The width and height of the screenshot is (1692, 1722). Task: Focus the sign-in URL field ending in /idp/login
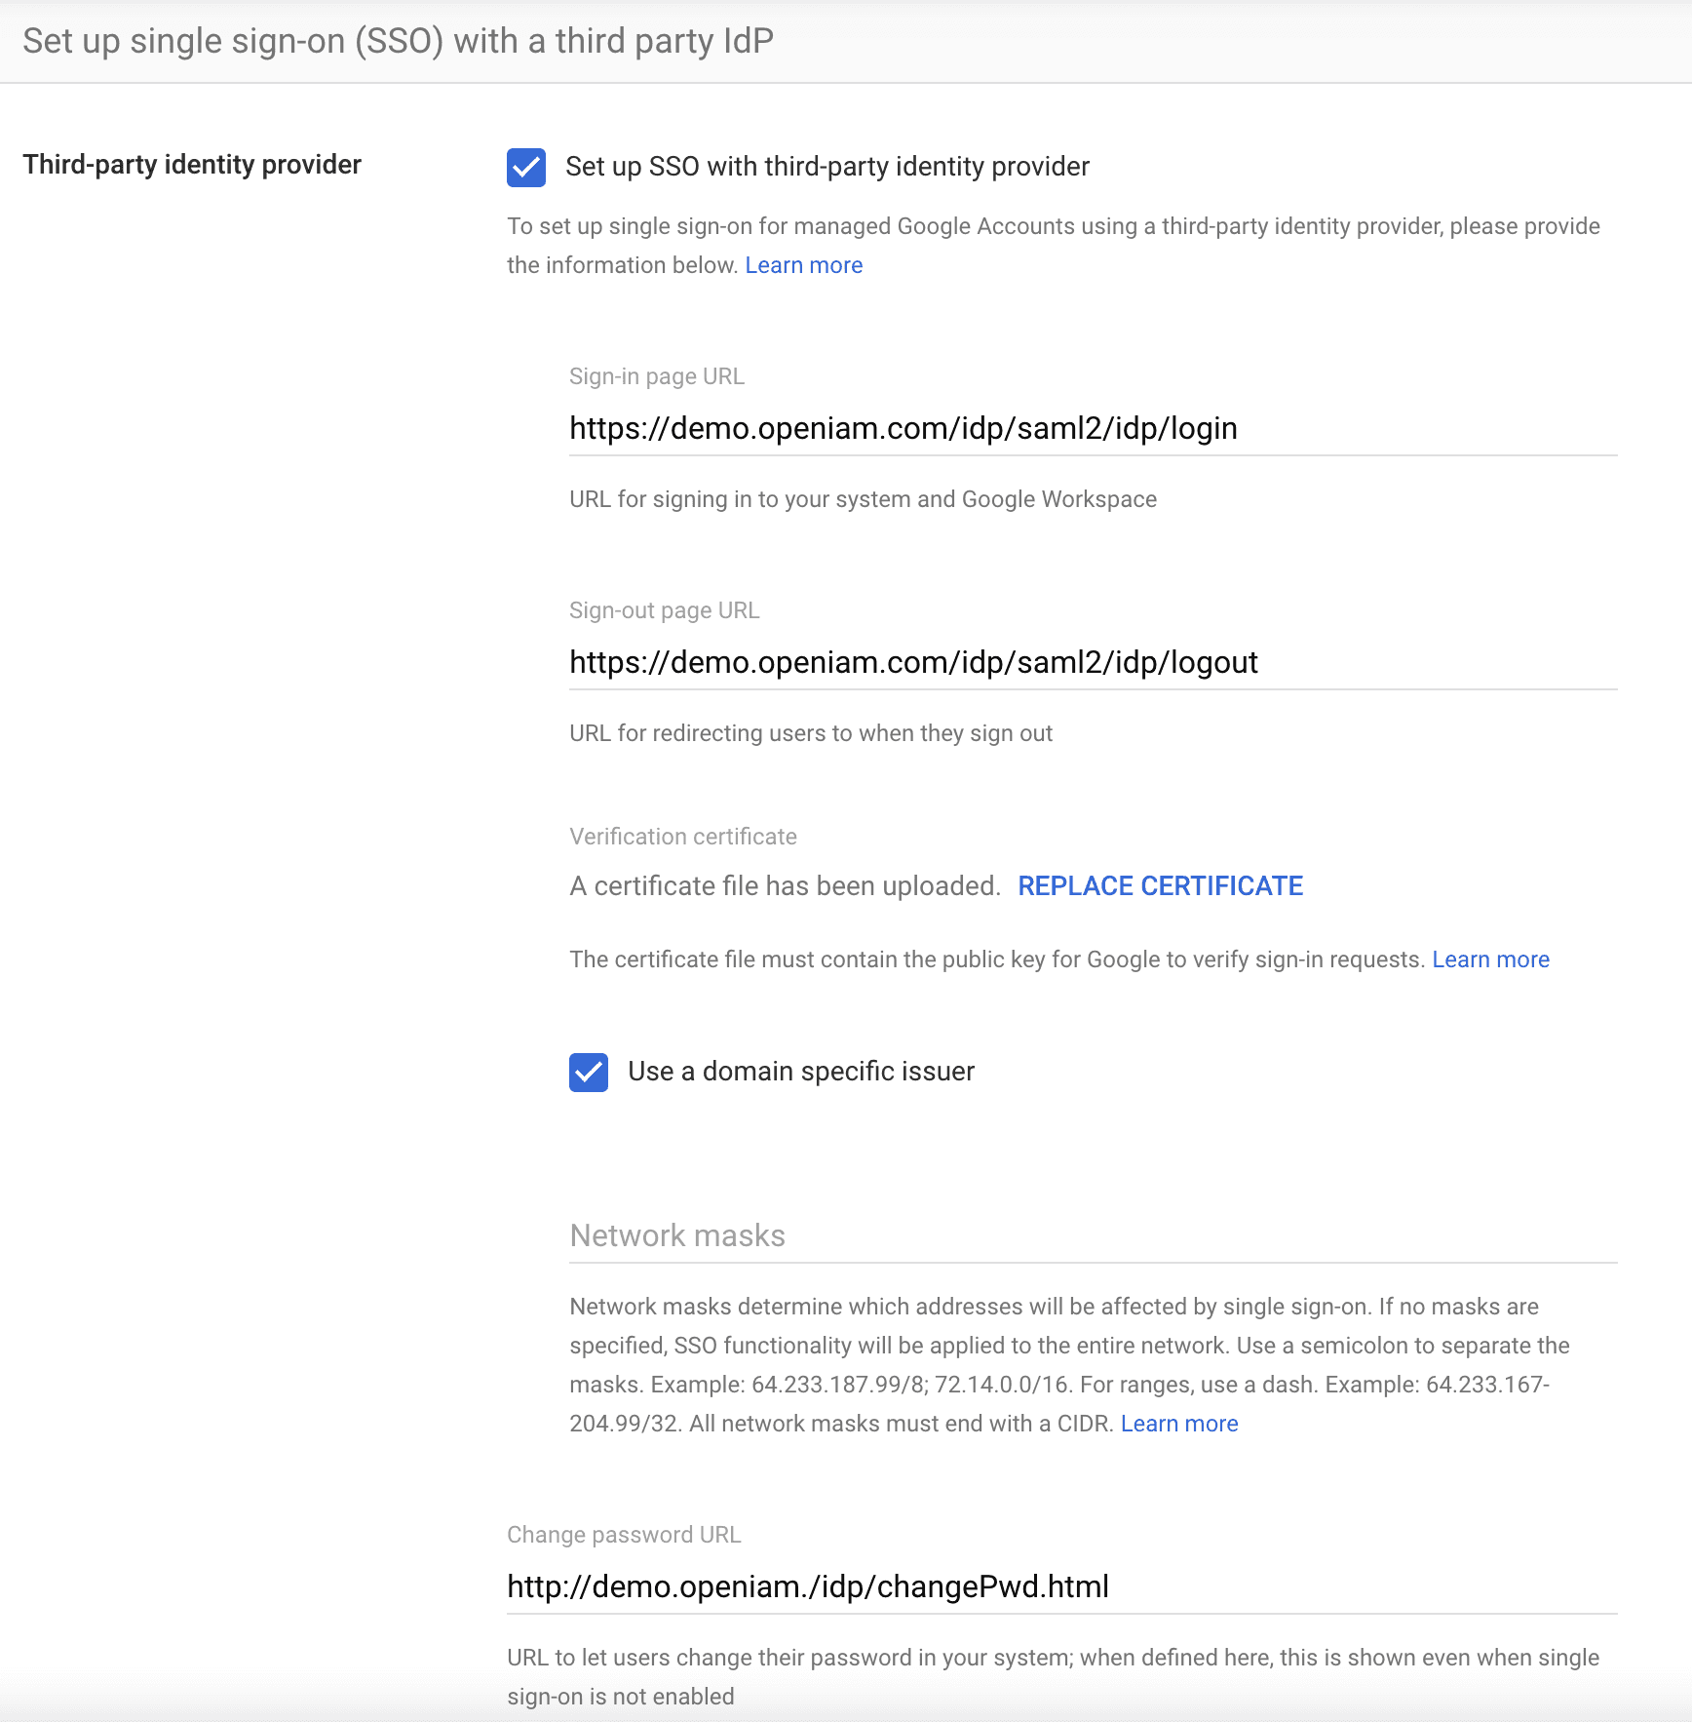[x=1092, y=429]
